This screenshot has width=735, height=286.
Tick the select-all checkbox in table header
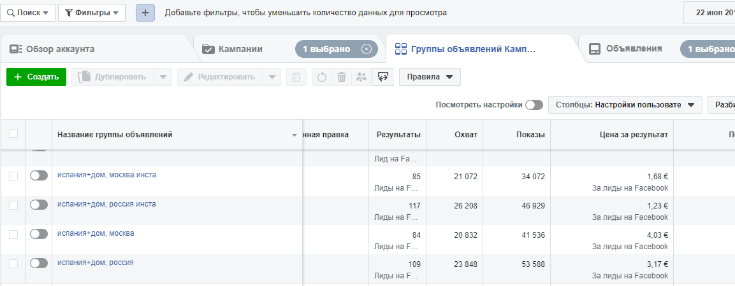click(x=13, y=134)
